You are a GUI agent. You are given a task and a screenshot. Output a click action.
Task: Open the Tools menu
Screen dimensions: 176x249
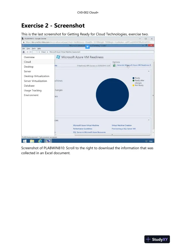click(x=34, y=49)
